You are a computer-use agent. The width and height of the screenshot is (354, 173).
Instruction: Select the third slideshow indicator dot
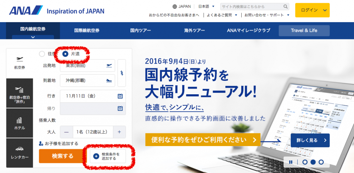coord(321,162)
